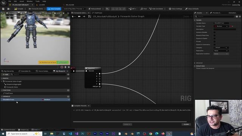Collapse the VARIABLES section

coord(2,96)
